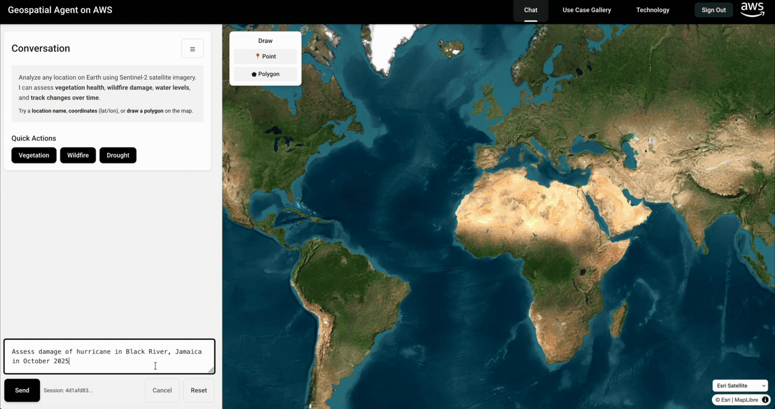Open the Esri Satellite basemap dropdown
This screenshot has width=775, height=409.
click(740, 385)
